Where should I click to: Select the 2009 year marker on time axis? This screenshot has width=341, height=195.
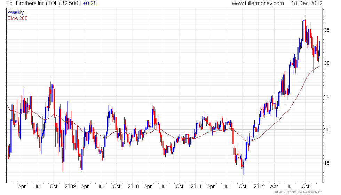tap(70, 187)
